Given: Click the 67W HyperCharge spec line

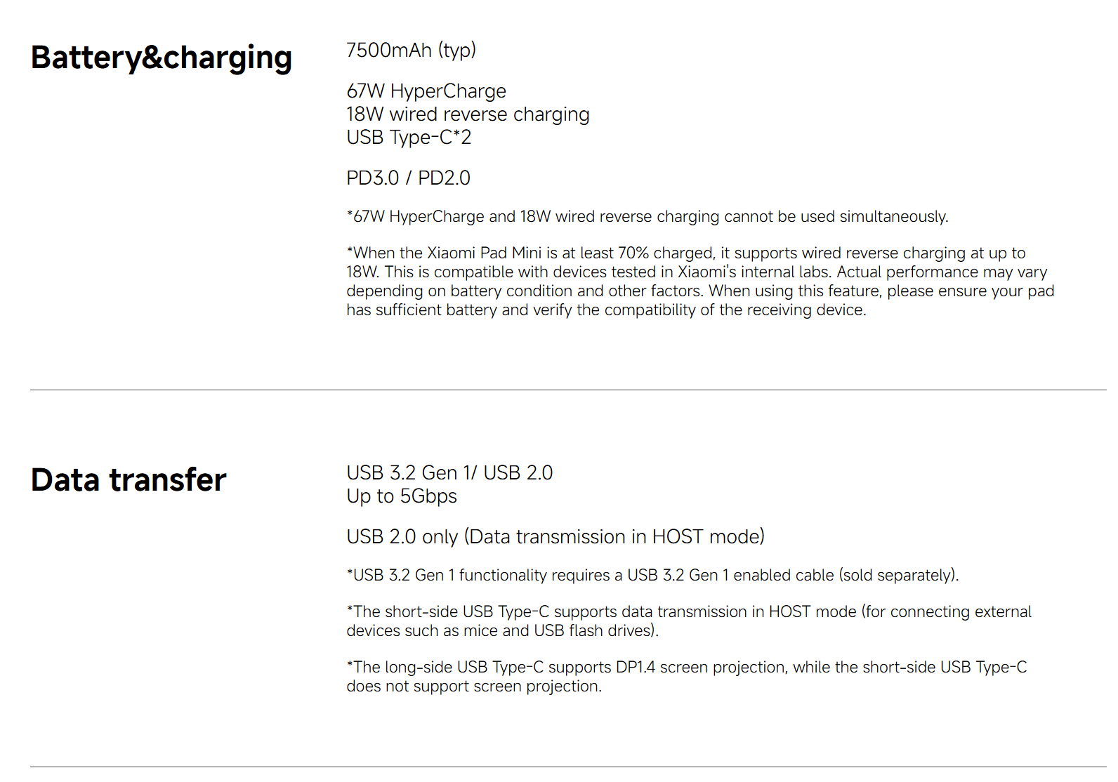Looking at the screenshot, I should [426, 91].
